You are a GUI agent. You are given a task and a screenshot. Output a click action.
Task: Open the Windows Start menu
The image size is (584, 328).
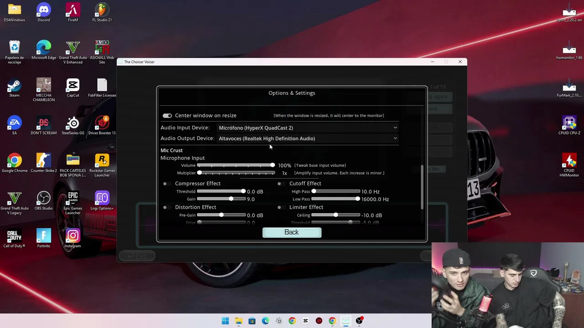pyautogui.click(x=225, y=321)
